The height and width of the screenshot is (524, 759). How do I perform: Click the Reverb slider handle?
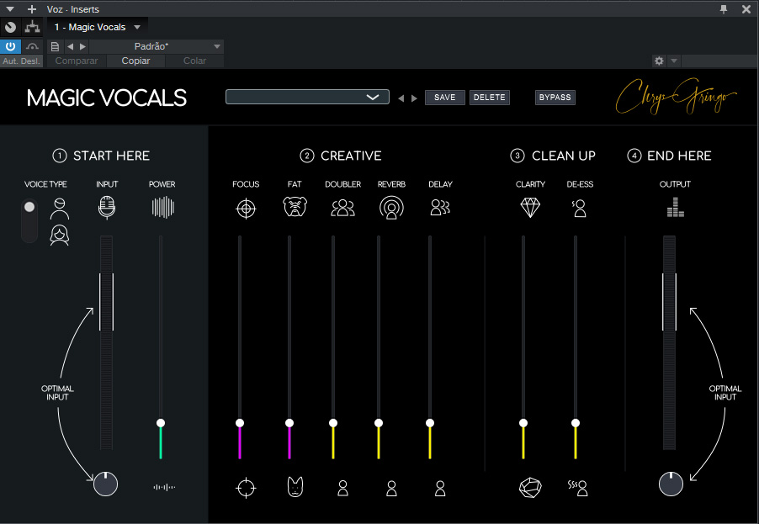coord(379,423)
